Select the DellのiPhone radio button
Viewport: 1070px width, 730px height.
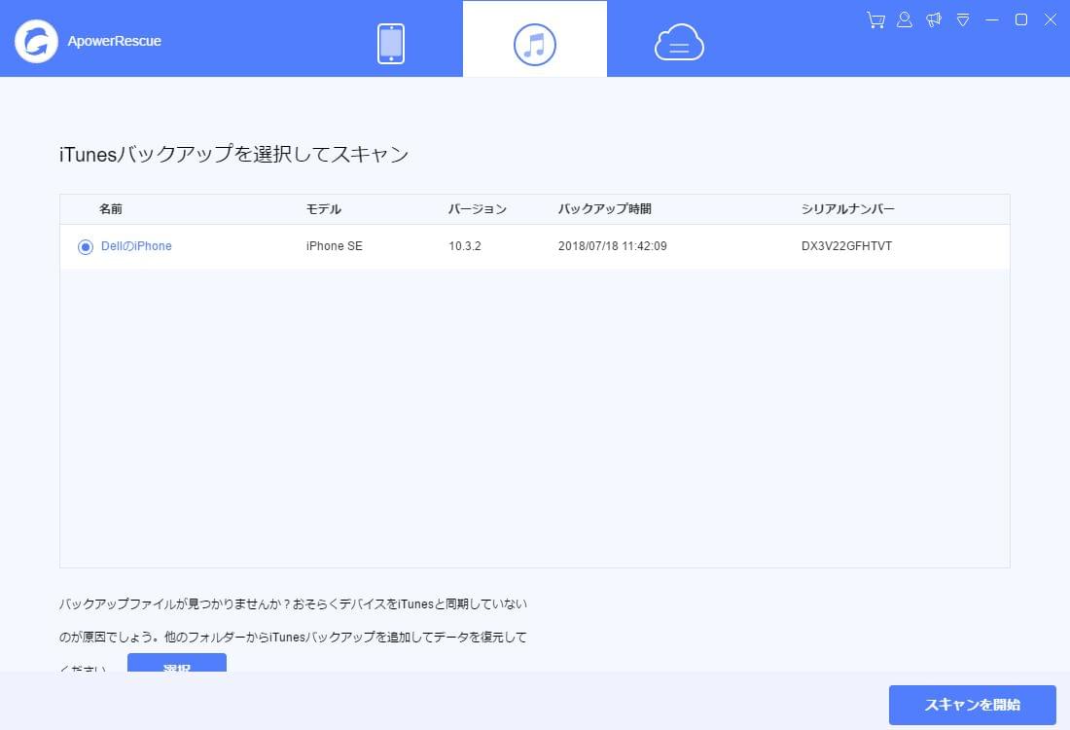[x=86, y=246]
